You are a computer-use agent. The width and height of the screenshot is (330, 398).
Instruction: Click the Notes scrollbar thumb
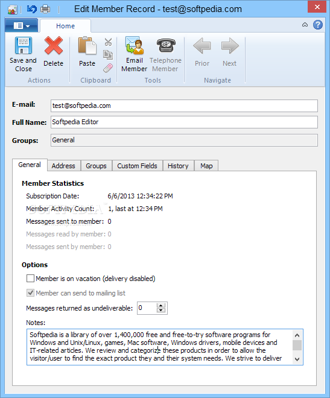tap(297, 345)
